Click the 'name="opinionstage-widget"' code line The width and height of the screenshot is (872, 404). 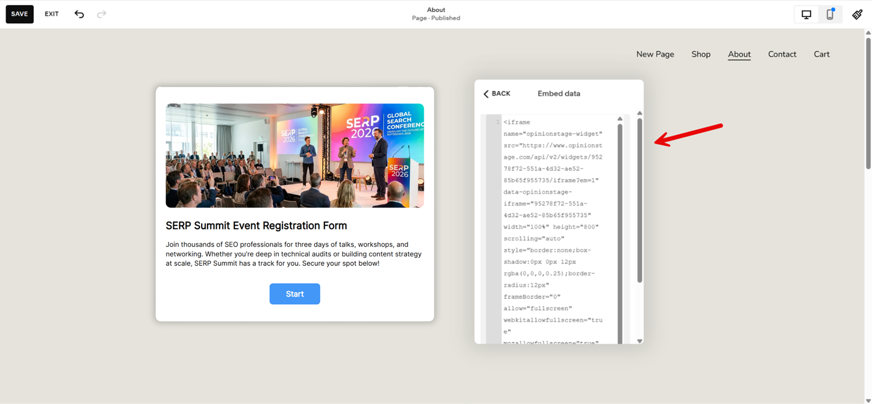(x=553, y=134)
